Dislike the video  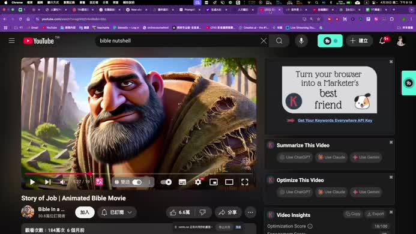(x=203, y=212)
